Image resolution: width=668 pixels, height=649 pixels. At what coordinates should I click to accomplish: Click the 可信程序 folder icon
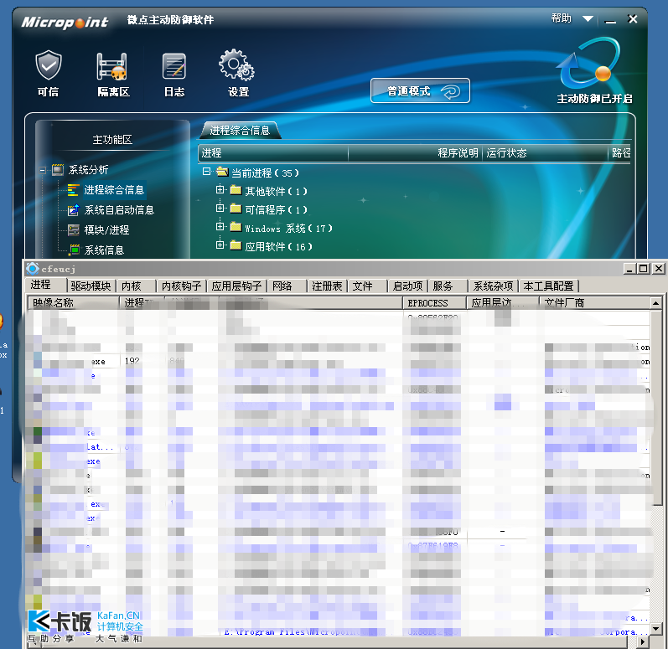point(236,209)
